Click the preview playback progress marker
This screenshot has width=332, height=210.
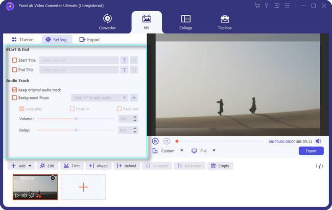coord(177,141)
